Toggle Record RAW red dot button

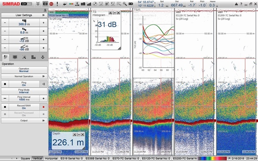tap(43, 107)
